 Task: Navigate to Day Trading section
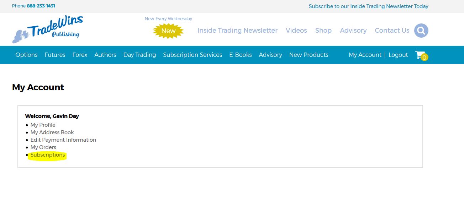[x=139, y=55]
